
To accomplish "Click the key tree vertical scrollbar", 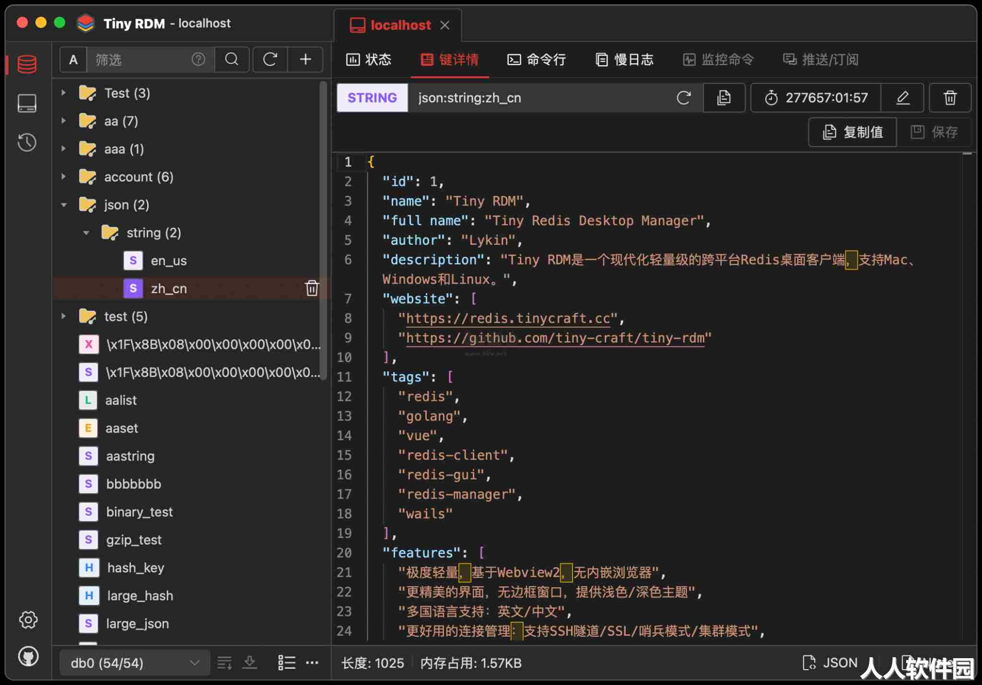I will pyautogui.click(x=324, y=230).
